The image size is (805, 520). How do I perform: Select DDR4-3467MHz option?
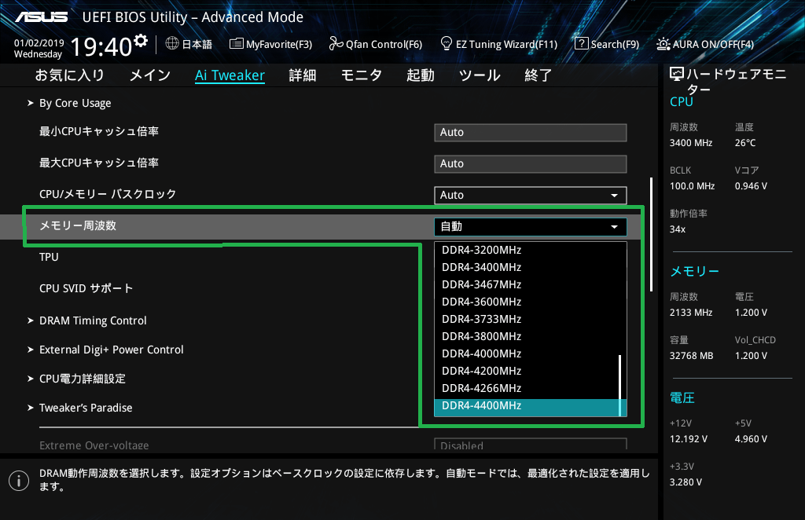pos(527,284)
